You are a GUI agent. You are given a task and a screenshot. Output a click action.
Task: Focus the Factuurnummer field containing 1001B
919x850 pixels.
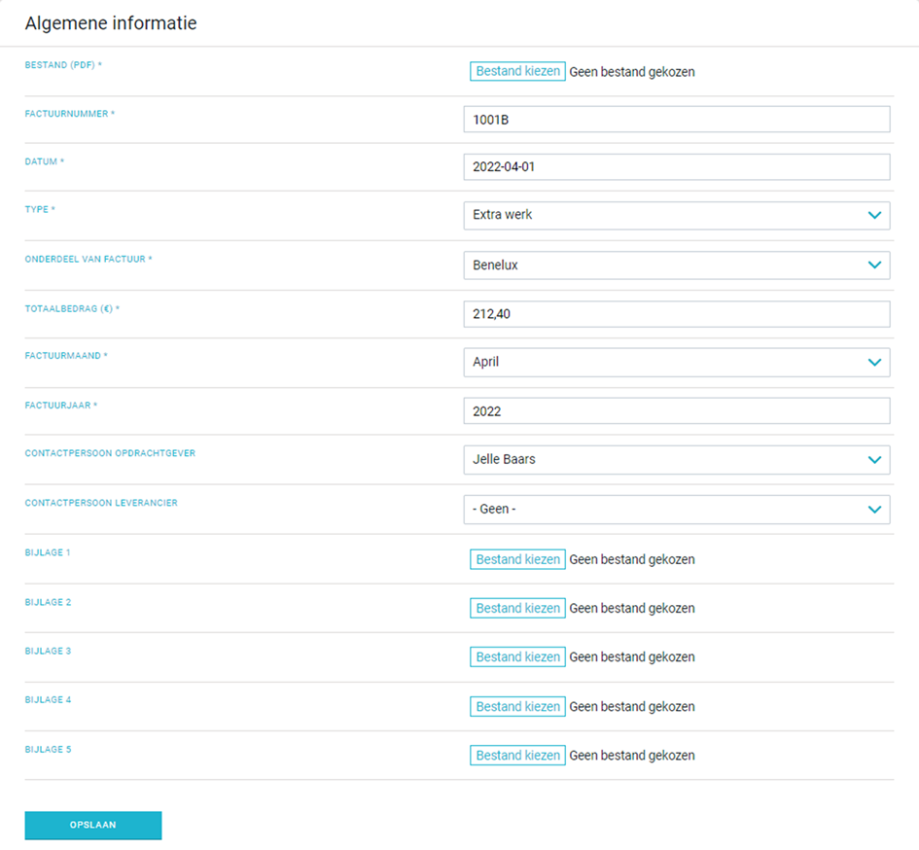tap(676, 119)
